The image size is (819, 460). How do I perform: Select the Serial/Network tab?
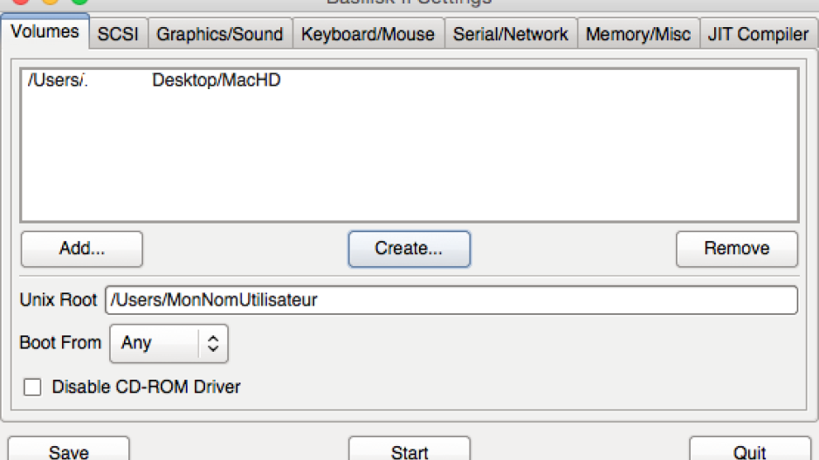511,34
